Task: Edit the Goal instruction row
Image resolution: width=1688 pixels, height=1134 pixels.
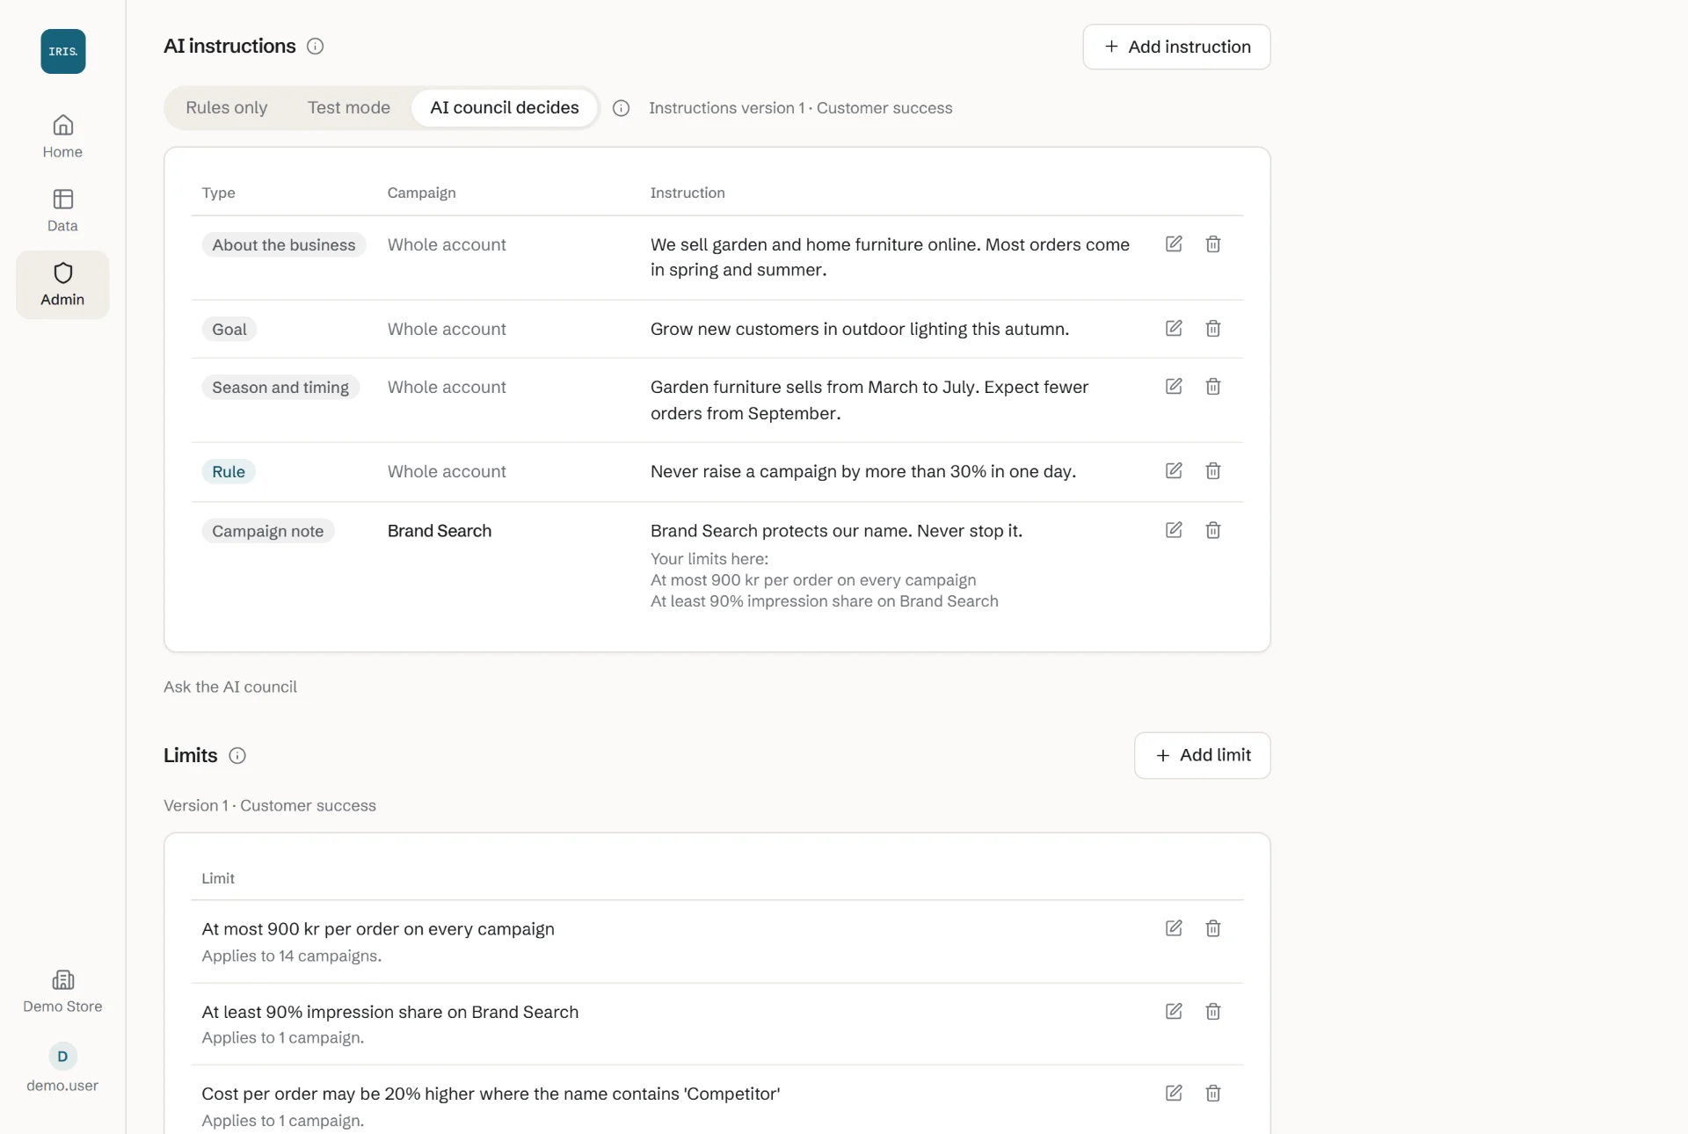Action: click(1174, 328)
